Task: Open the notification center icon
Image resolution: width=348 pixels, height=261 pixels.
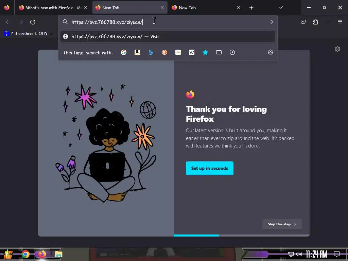Action: coord(337,254)
